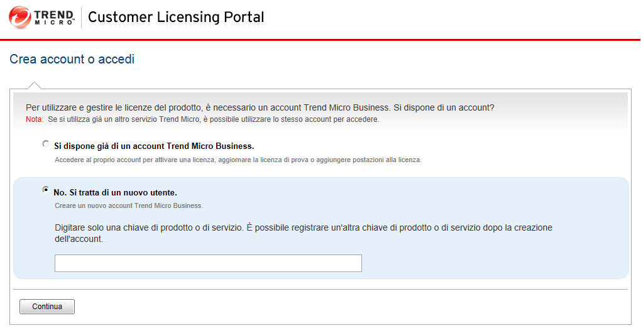Click the 'Se si utilizza già un altro servizio' note

(214, 119)
